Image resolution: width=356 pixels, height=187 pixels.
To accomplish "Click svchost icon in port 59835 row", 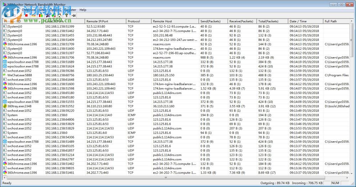I will click(5, 168).
